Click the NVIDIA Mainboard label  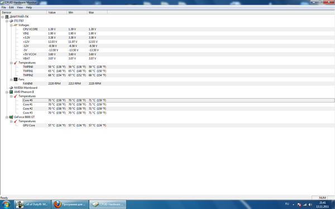[26, 88]
